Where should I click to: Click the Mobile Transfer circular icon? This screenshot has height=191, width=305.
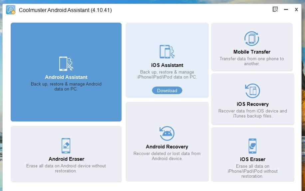pos(252,39)
